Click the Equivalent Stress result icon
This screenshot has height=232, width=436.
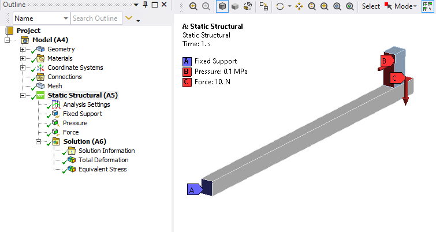pyautogui.click(x=72, y=169)
